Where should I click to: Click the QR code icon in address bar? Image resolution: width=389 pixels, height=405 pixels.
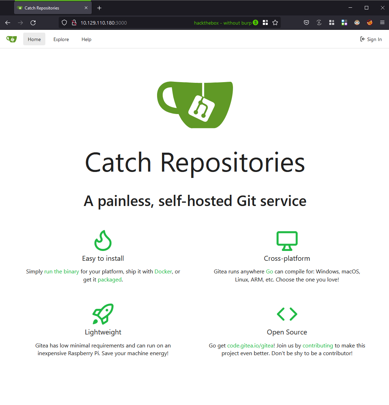pos(265,22)
